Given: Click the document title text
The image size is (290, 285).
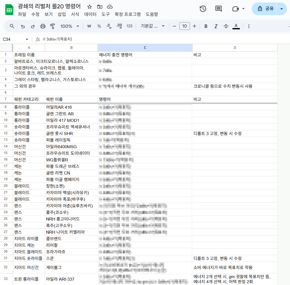Looking at the screenshot, I should click(49, 6).
